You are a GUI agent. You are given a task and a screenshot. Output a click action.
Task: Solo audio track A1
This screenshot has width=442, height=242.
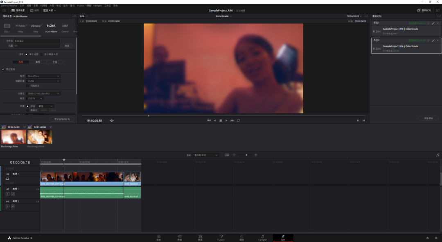point(8,194)
